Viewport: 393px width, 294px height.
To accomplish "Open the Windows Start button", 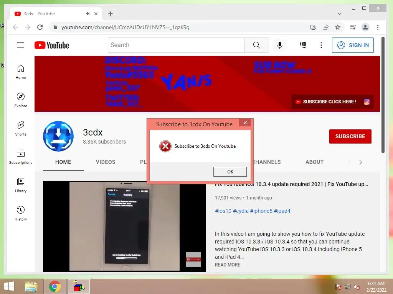I will [x=9, y=286].
